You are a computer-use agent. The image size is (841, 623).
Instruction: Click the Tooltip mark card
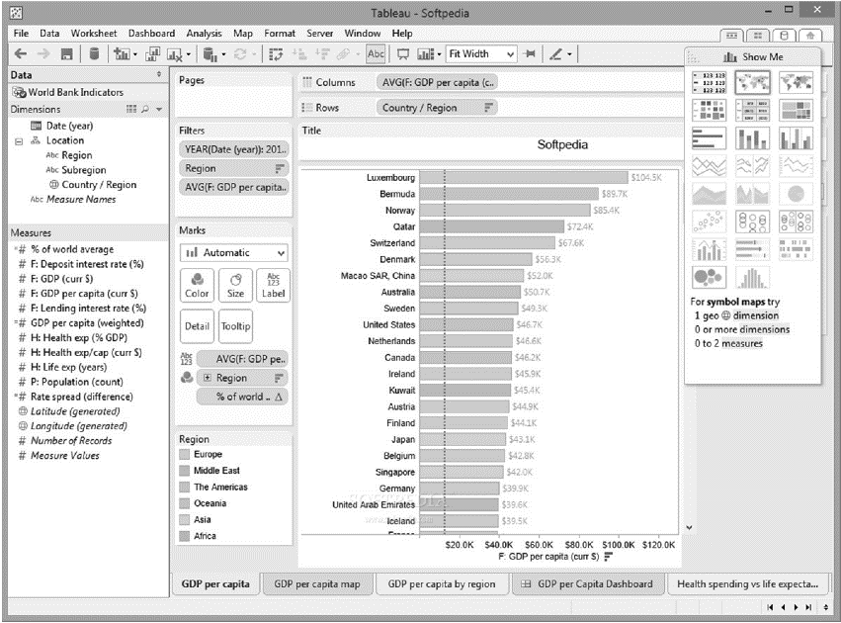point(235,325)
